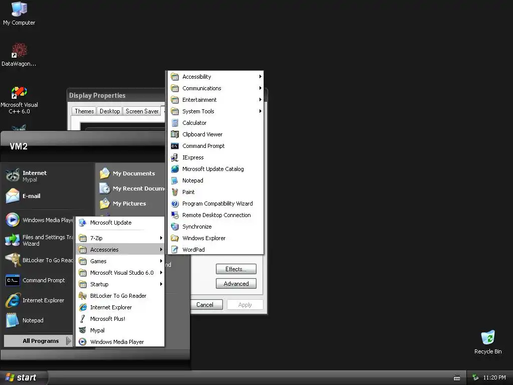Screen dimensions: 513x385
Task: Expand the Accessories program folder
Action: 120,250
